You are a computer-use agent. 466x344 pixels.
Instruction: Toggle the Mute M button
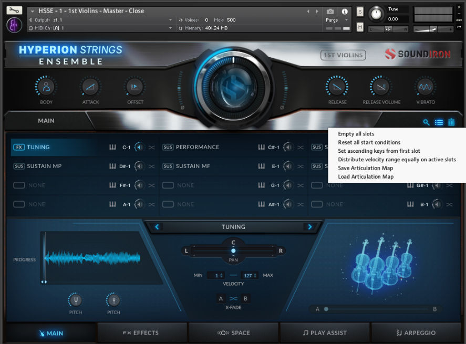[x=360, y=27]
